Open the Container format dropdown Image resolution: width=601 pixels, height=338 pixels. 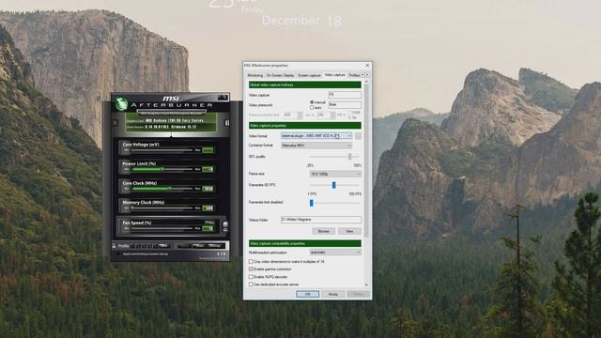(316, 146)
